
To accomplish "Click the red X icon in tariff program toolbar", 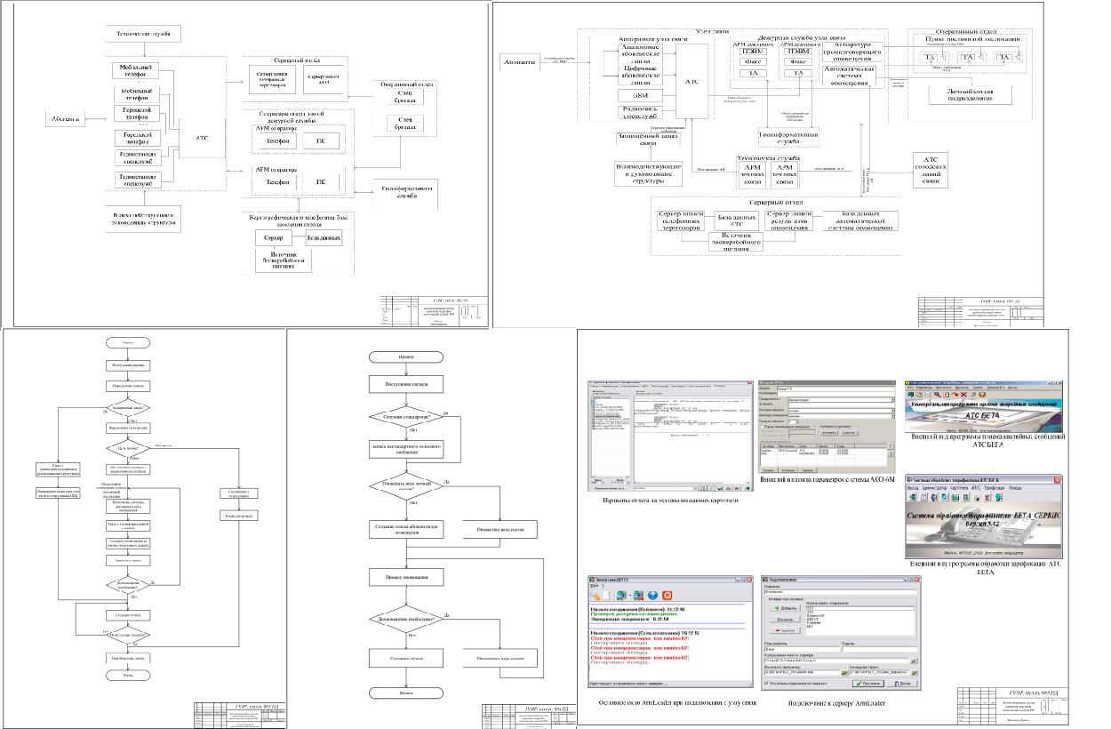I will point(987,498).
